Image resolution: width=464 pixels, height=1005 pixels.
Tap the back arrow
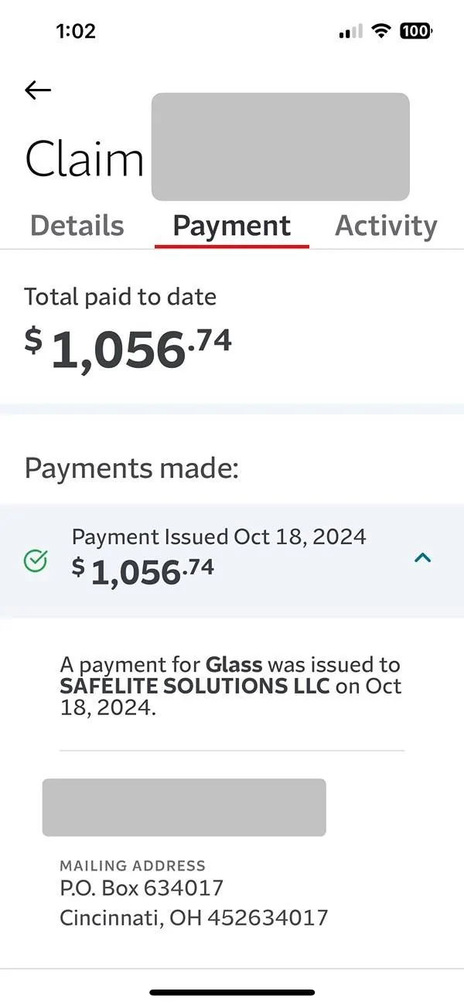click(38, 90)
